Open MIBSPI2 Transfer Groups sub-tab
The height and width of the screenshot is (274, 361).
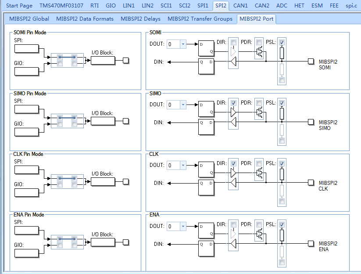200,19
